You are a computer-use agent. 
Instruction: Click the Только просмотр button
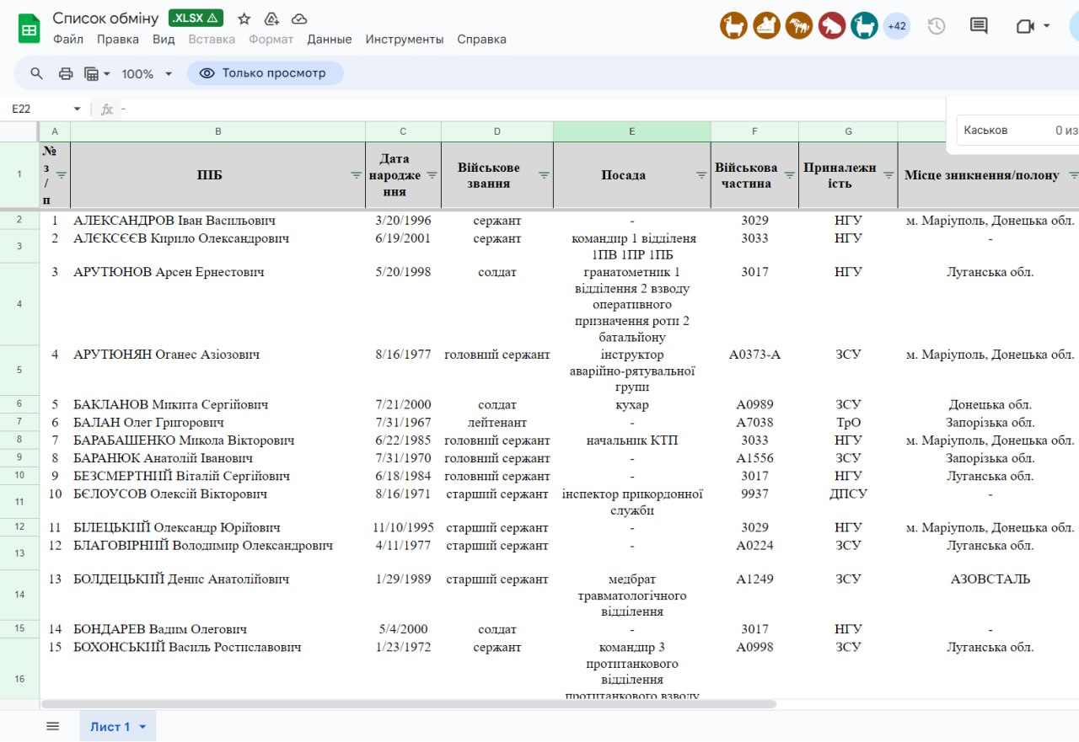click(265, 73)
